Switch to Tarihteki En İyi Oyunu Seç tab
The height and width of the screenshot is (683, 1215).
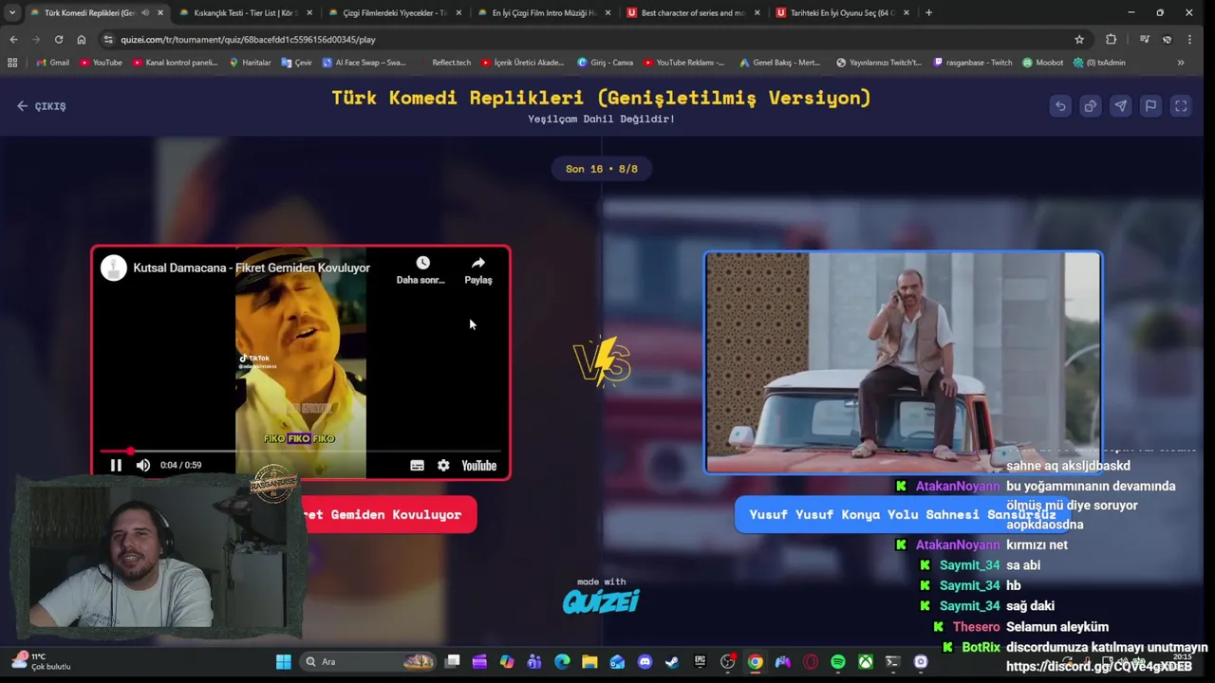[841, 12]
